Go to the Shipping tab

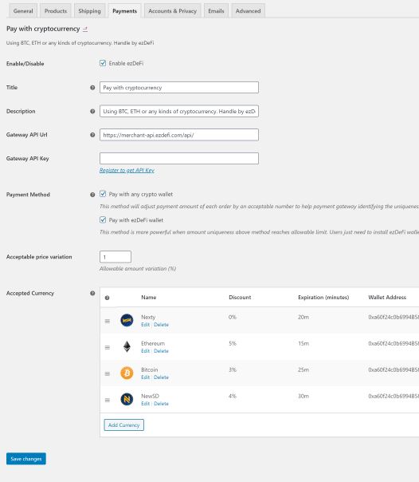tap(89, 11)
